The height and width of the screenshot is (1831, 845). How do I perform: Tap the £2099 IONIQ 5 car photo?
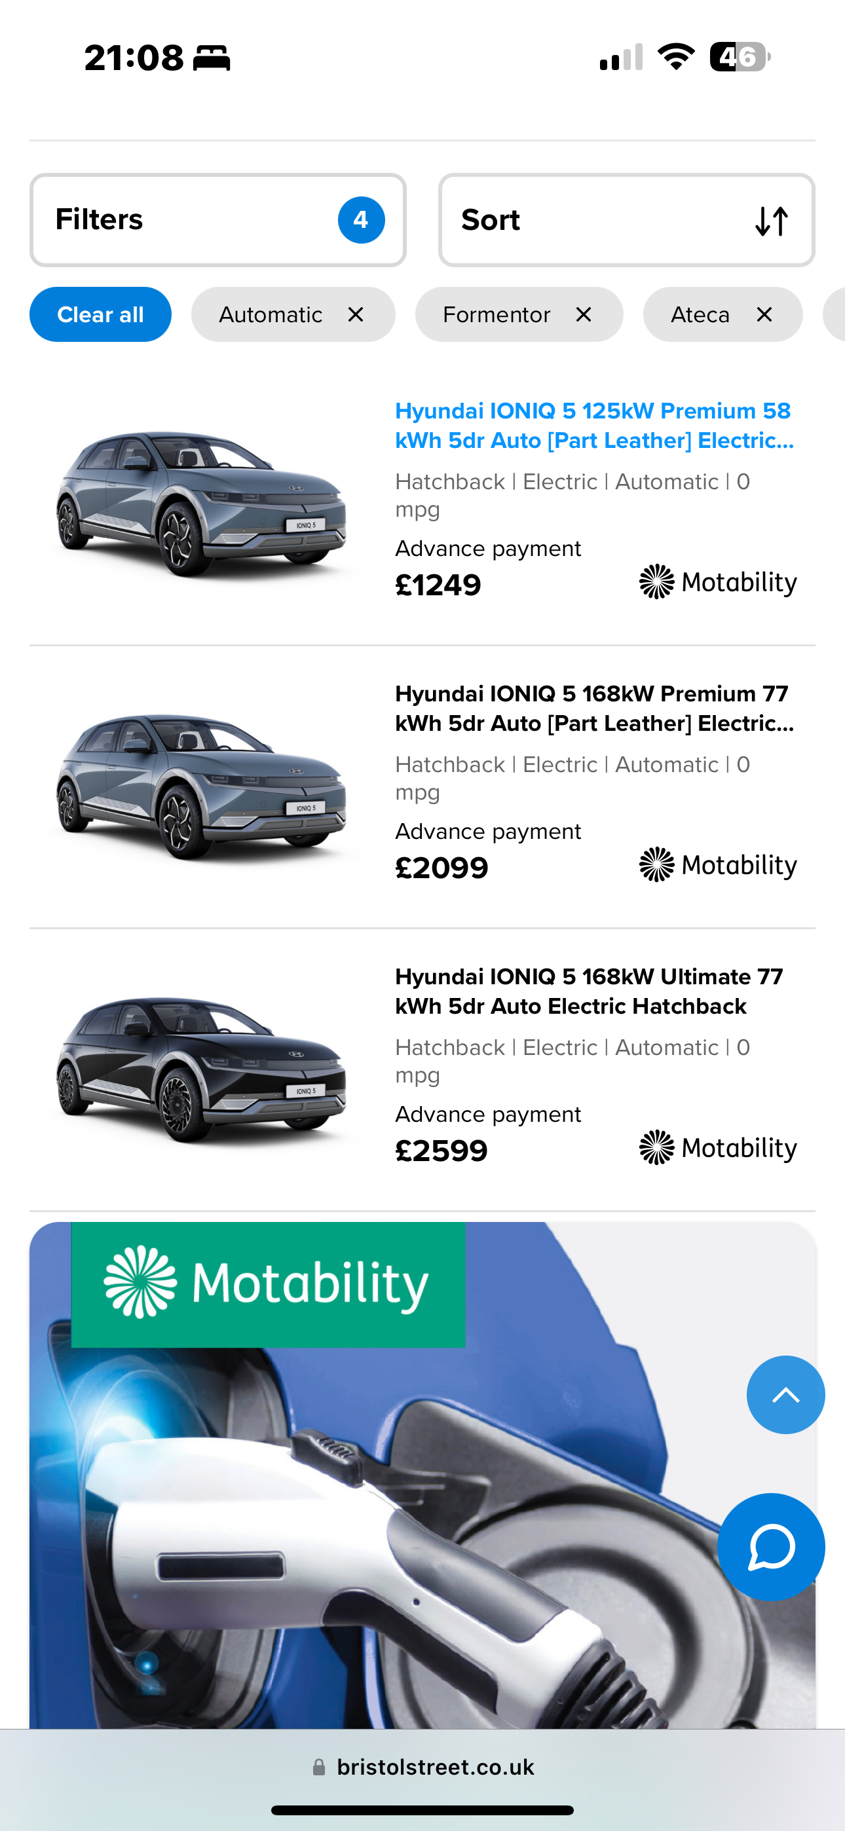click(201, 785)
